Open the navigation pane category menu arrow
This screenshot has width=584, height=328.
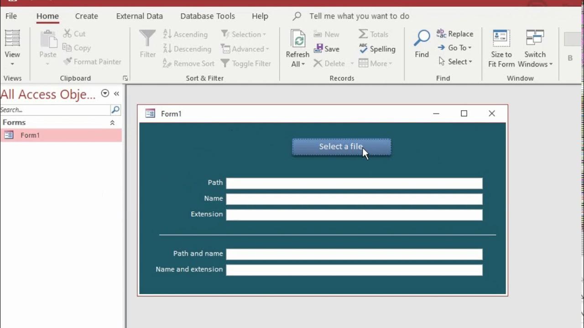[105, 93]
